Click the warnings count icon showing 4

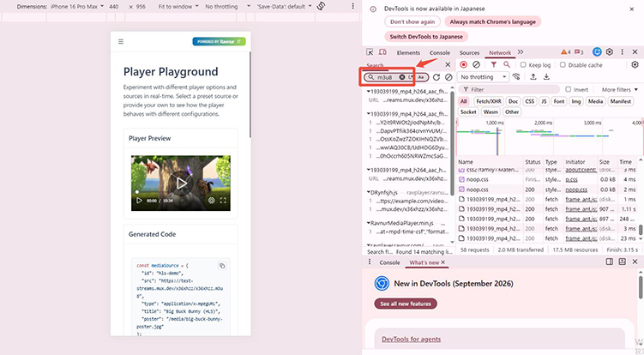tap(566, 51)
